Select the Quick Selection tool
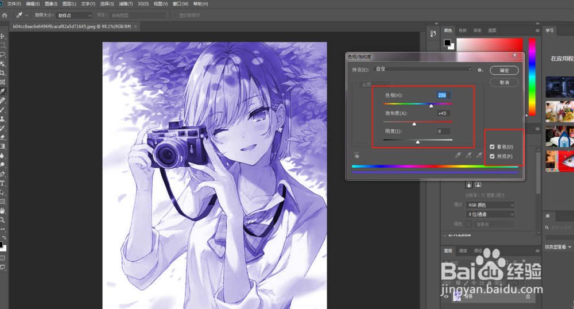574x309 pixels. click(2, 64)
